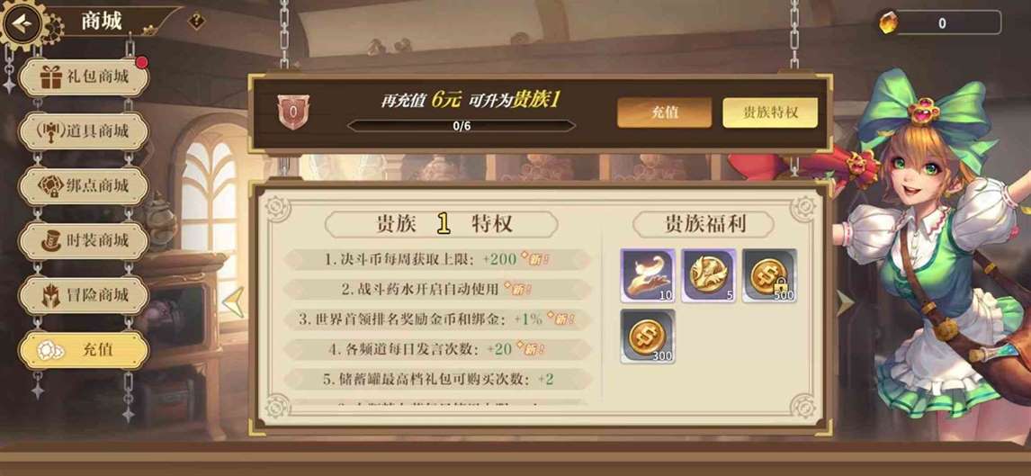Click the 决斗币每周获取上限 privilege row
This screenshot has width=1031, height=476.
437,259
